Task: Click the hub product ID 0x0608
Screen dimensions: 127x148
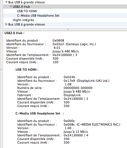Action: tap(58, 40)
